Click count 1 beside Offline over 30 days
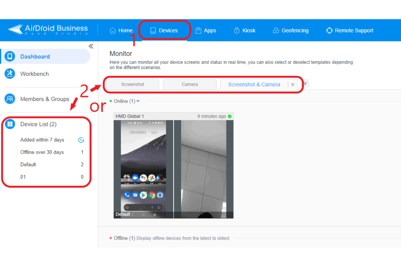401x267 pixels. (x=82, y=152)
